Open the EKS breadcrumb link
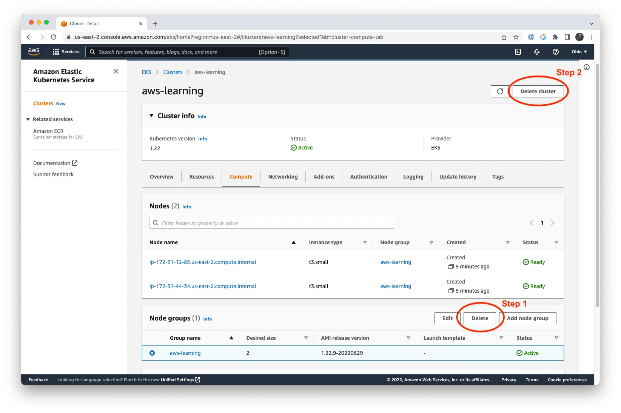This screenshot has height=413, width=621. (x=146, y=72)
